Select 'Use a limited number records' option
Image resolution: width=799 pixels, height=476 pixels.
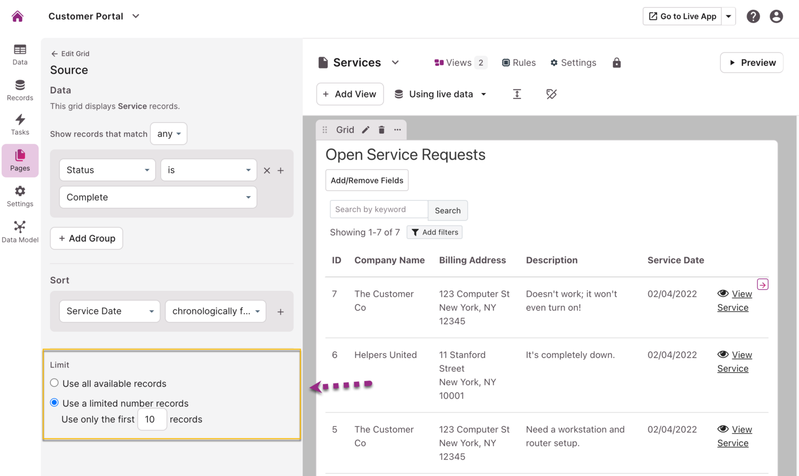pos(54,403)
